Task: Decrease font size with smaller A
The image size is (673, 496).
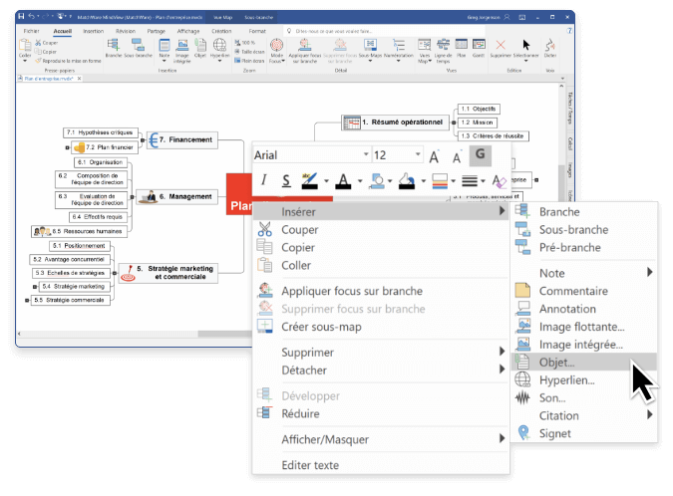Action: coord(457,157)
